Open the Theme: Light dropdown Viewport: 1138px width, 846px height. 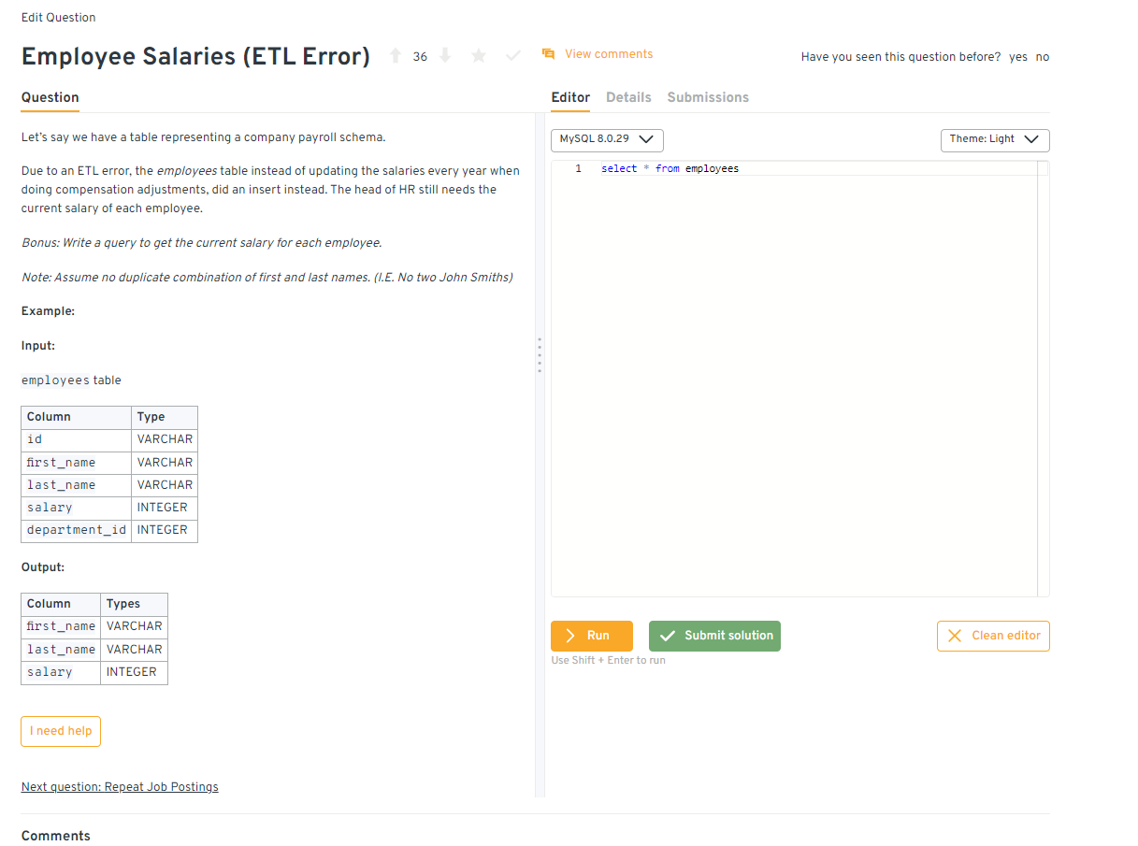pos(994,139)
